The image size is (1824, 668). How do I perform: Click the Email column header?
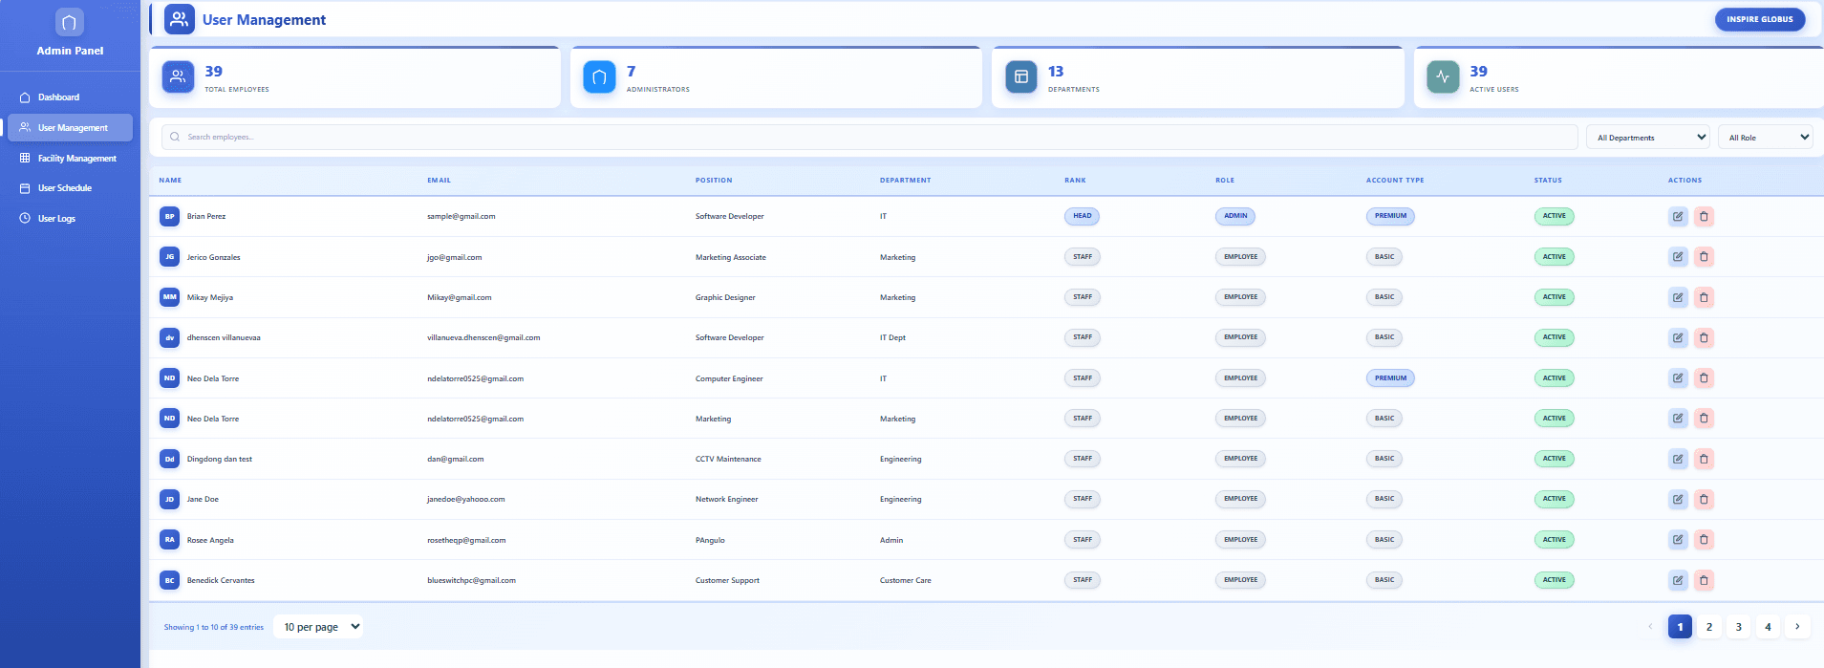coord(439,180)
